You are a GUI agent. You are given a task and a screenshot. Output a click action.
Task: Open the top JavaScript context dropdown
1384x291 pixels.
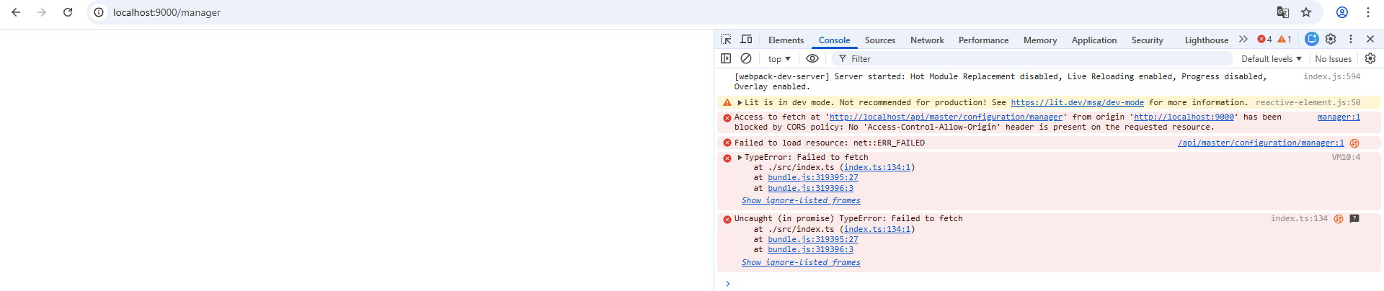click(x=778, y=59)
